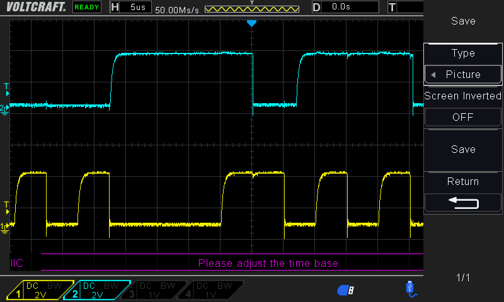Open the H 5us time base setting
504x302 pixels.
coord(131,7)
